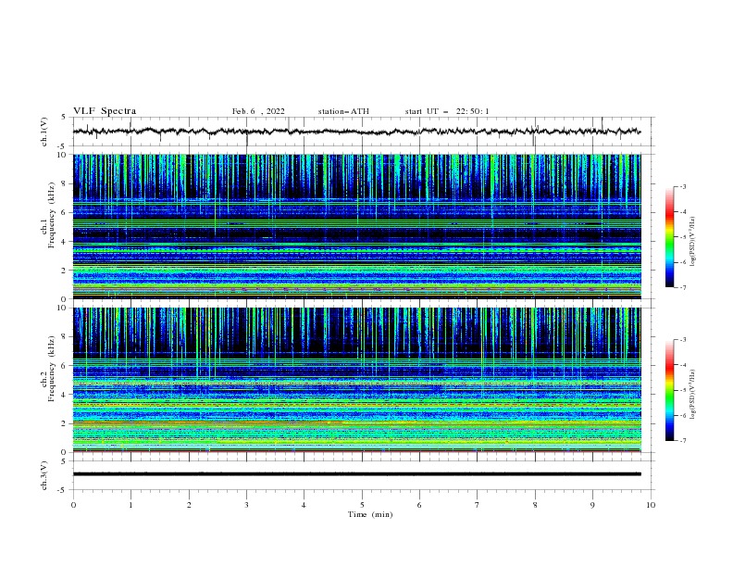Click the ch.2 frequency tick label "6"
The image size is (733, 567).
point(64,366)
